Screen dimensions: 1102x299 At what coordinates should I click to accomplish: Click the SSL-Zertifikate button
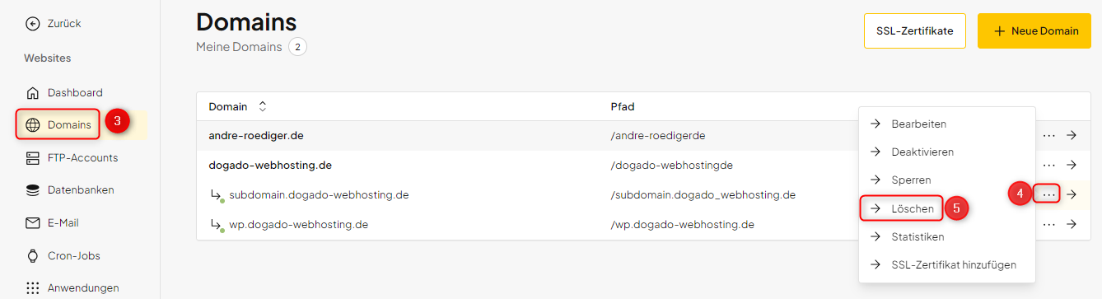pos(914,31)
